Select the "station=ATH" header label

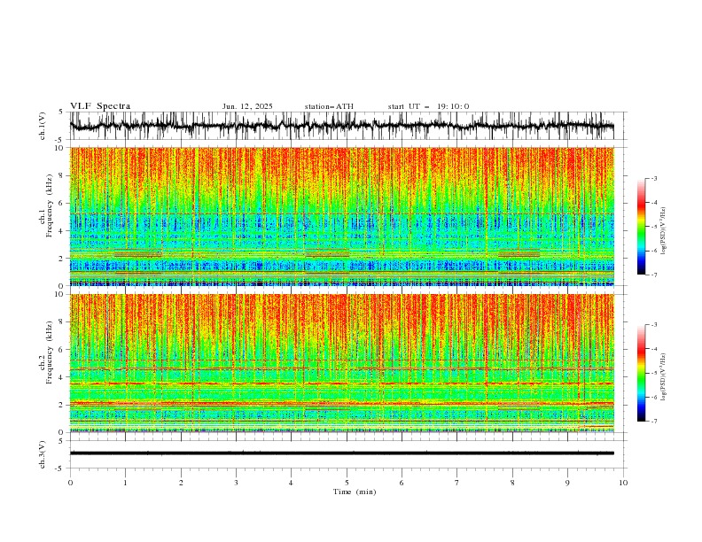(329, 106)
